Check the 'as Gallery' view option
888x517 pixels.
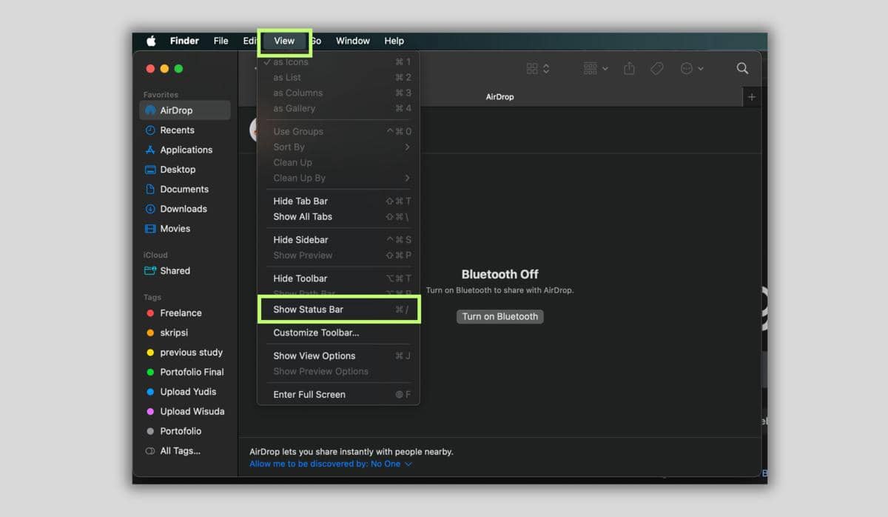[295, 108]
